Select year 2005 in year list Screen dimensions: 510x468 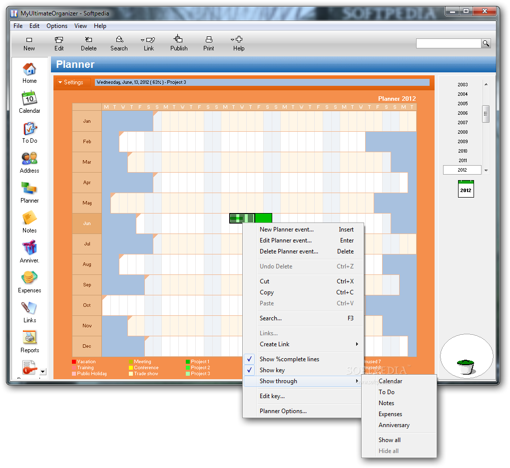[463, 104]
